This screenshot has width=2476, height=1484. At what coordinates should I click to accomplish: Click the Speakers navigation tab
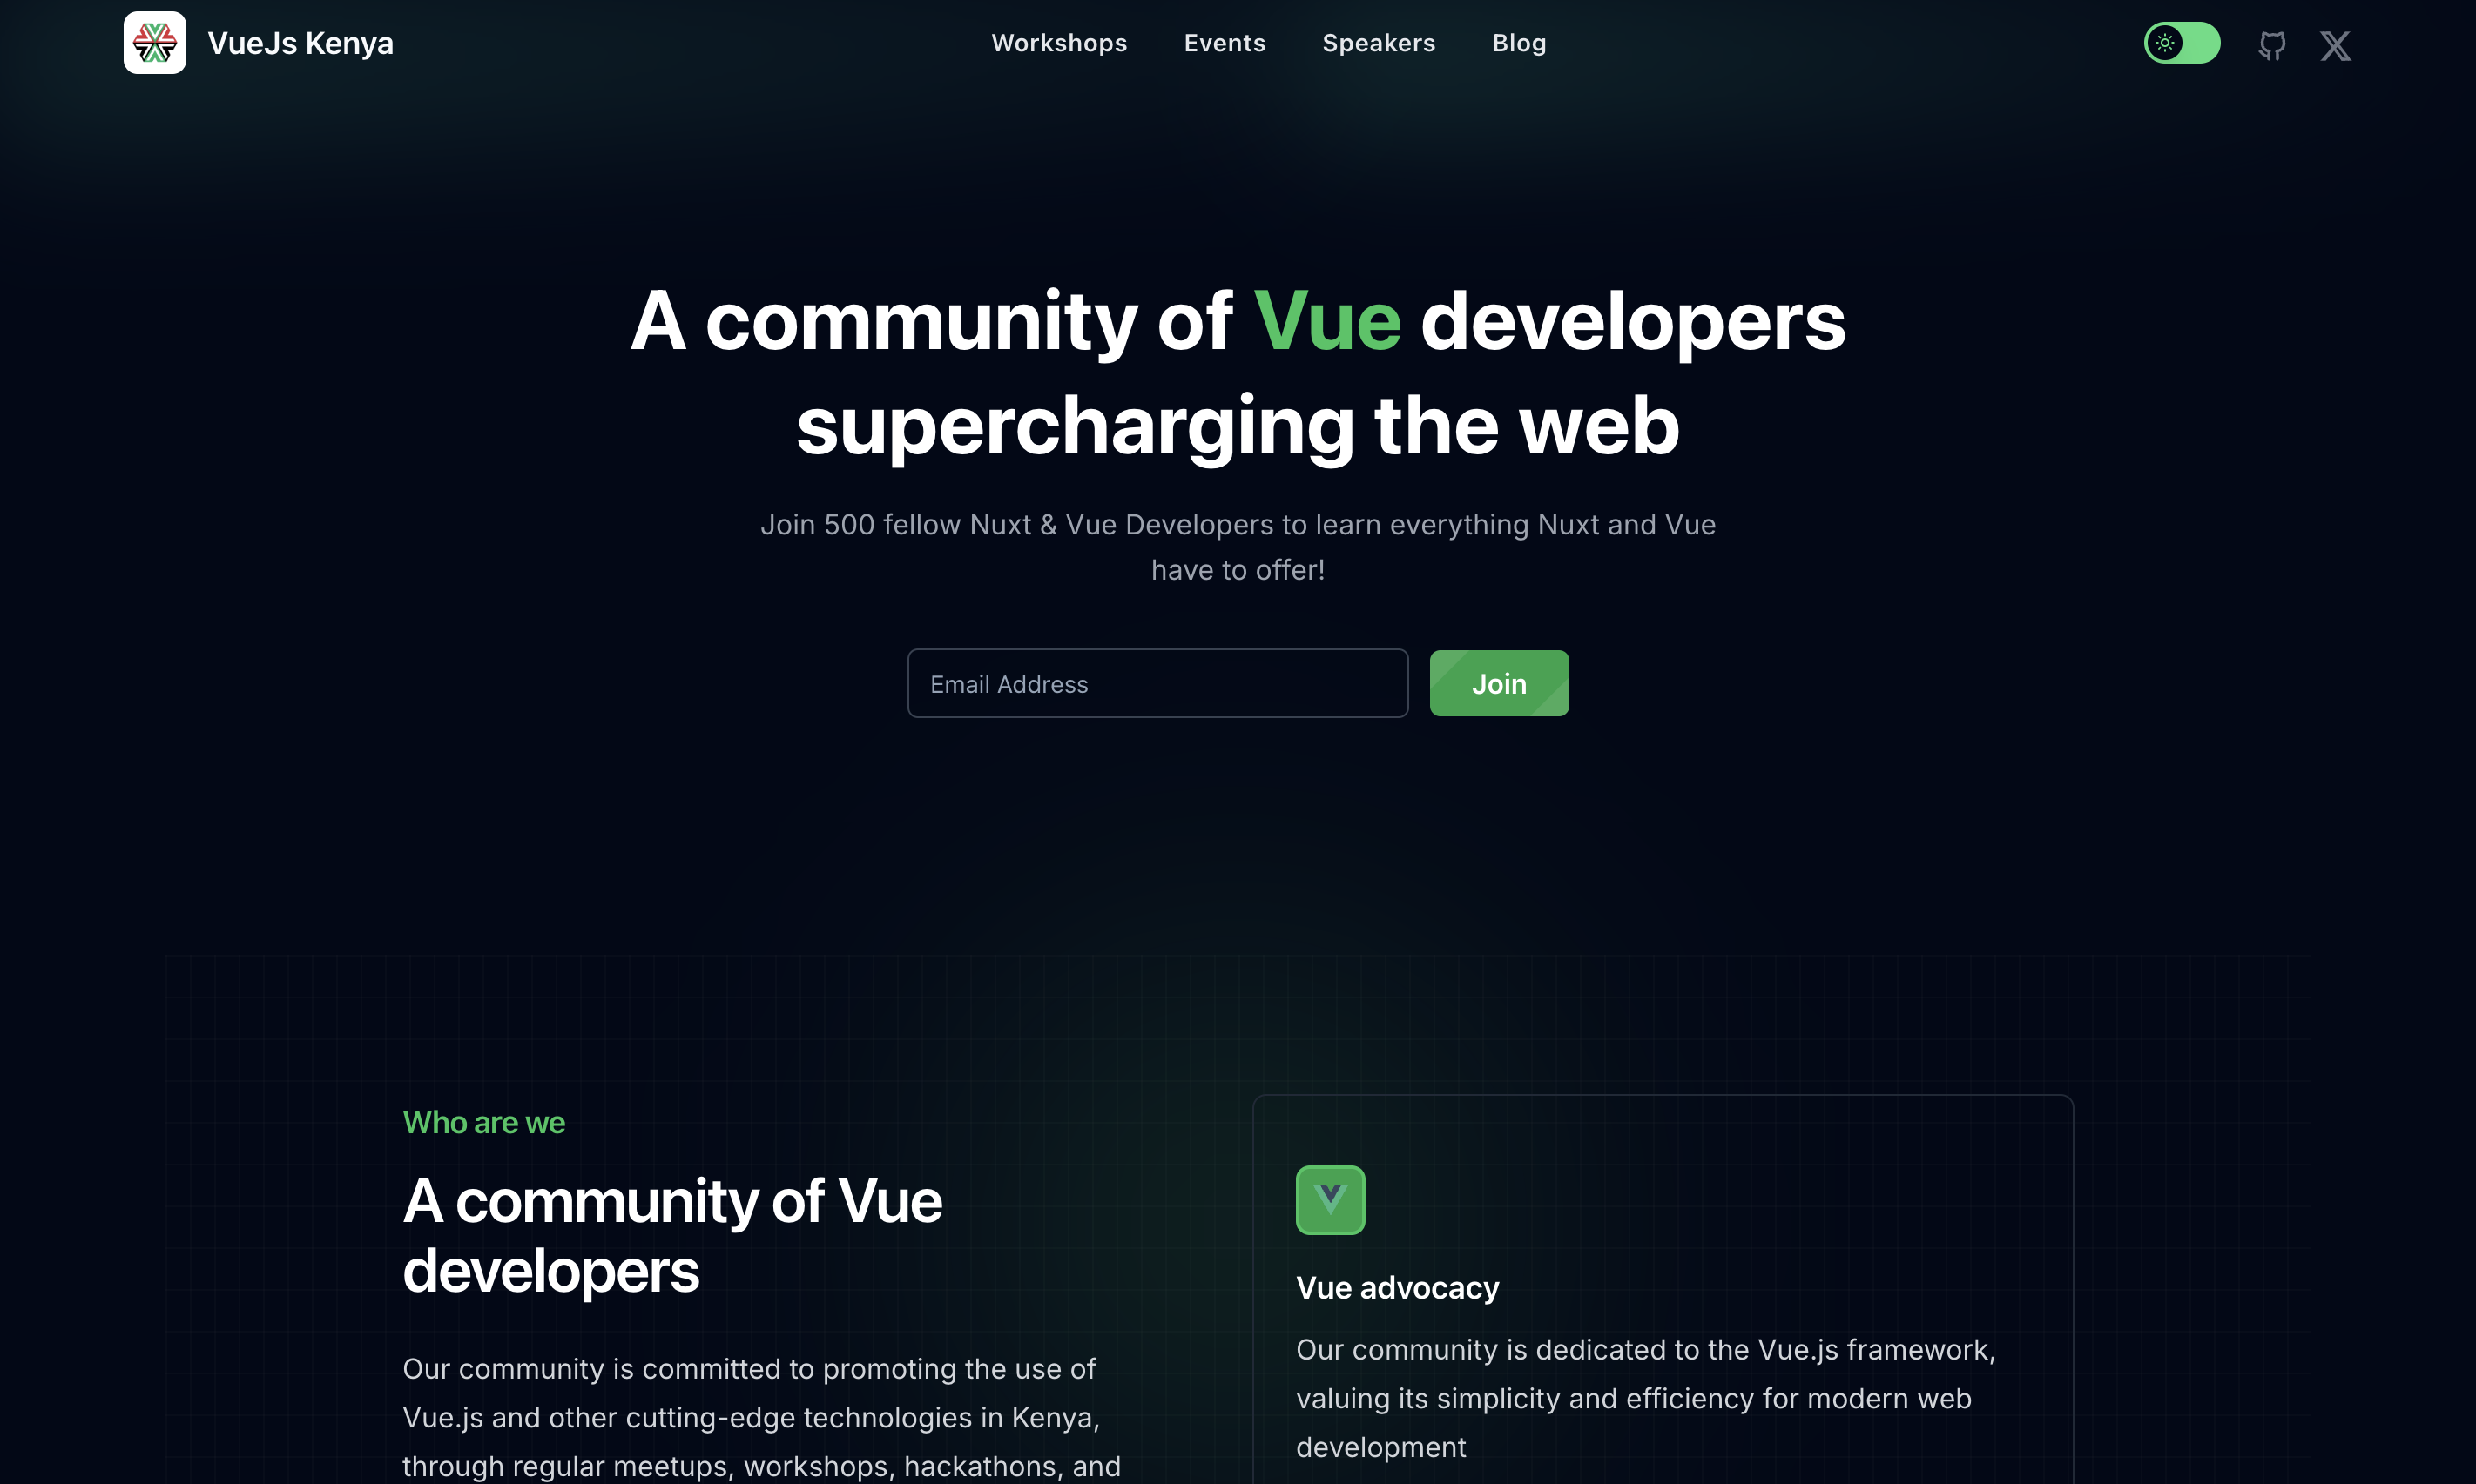(x=1379, y=43)
